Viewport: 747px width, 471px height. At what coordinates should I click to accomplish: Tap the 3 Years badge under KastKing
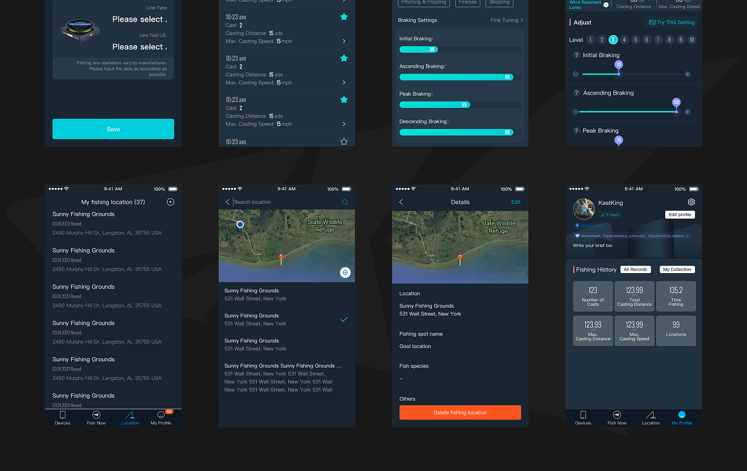tap(610, 215)
